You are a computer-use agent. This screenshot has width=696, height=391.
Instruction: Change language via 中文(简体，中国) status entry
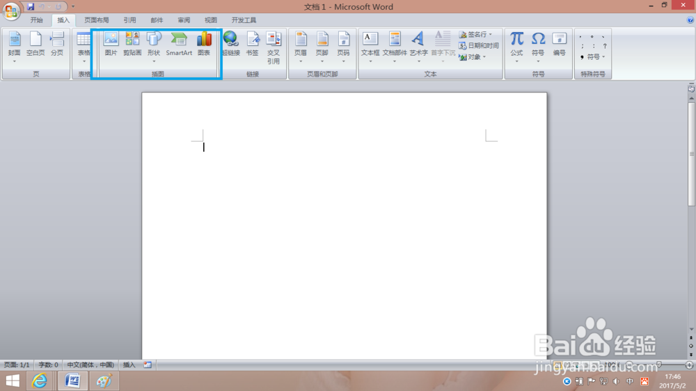(90, 365)
